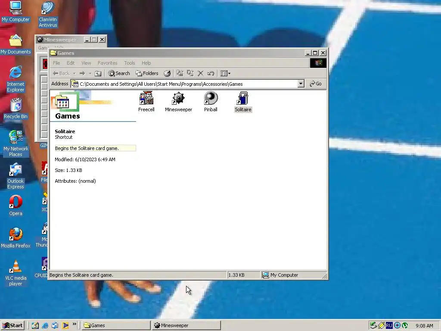
Task: Click the Undo toolbar icon
Action: point(211,73)
